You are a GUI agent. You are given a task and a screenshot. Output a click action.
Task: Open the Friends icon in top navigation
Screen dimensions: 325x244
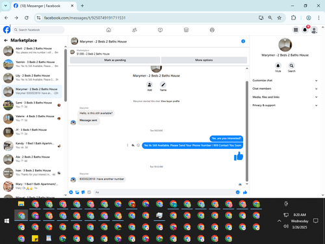pos(135,30)
